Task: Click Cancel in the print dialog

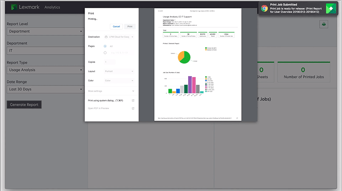Action: [x=116, y=27]
